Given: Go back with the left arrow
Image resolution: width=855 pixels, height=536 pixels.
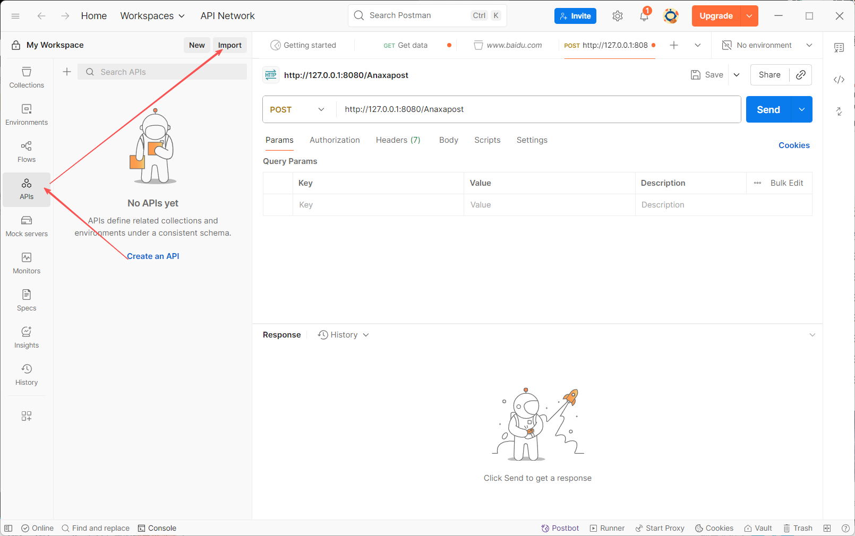Looking at the screenshot, I should coord(41,16).
